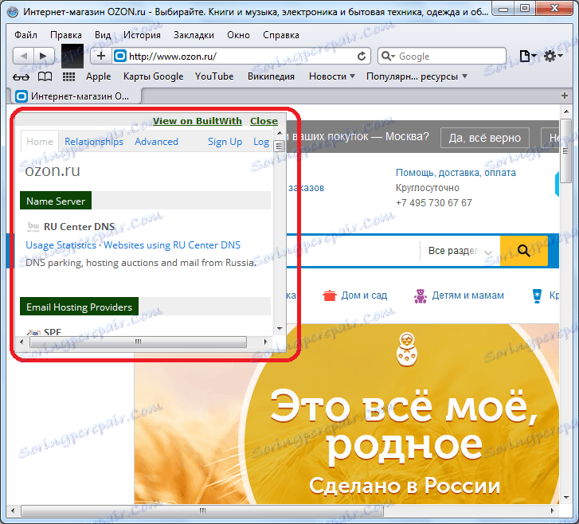This screenshot has width=579, height=524.
Task: Click in the URL address field
Action: (x=240, y=56)
